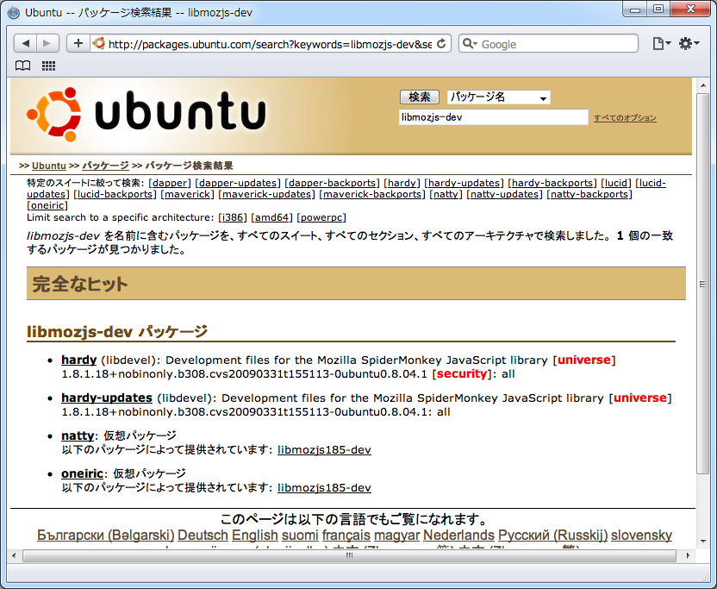Filter search by maverick-updates suite
Screen dimensions: 717x589
[266, 194]
